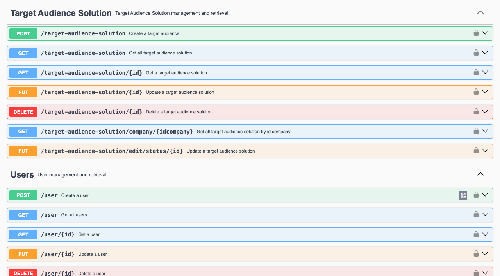This screenshot has width=500, height=276.
Task: Click copy clipboard icon on POST /user
Action: coord(463,195)
